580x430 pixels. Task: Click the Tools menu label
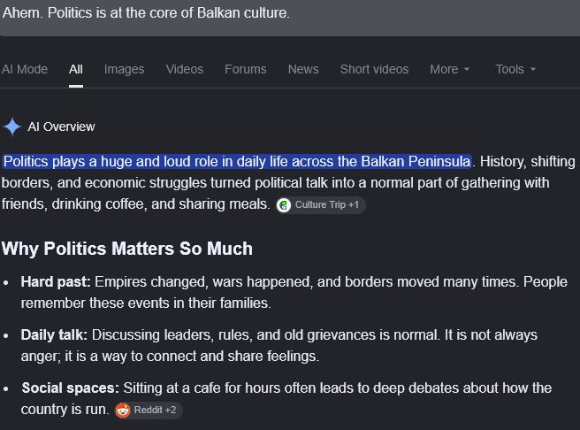pyautogui.click(x=510, y=69)
